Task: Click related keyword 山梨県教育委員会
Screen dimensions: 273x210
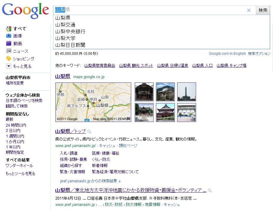Action: point(100,66)
